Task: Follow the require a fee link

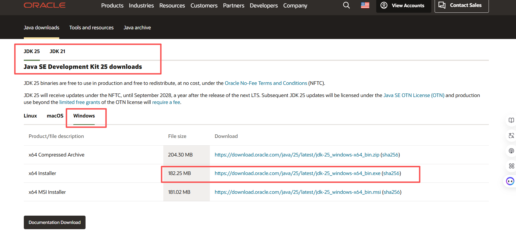Action: coord(166,102)
